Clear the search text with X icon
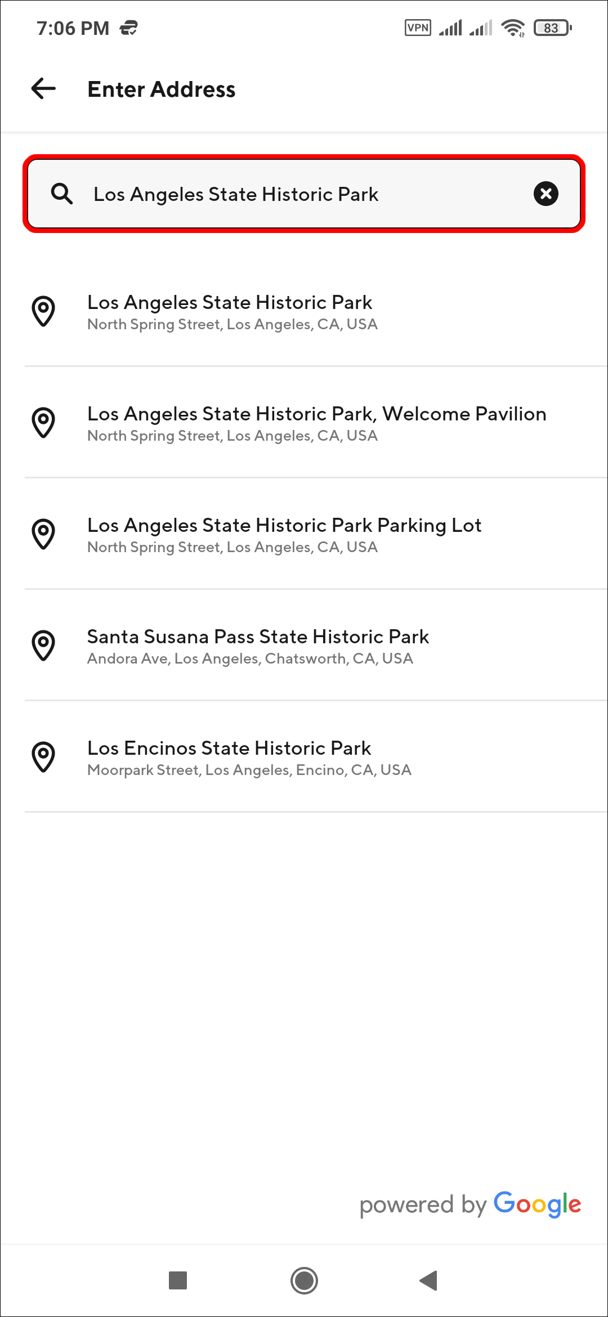The image size is (608, 1317). tap(546, 194)
